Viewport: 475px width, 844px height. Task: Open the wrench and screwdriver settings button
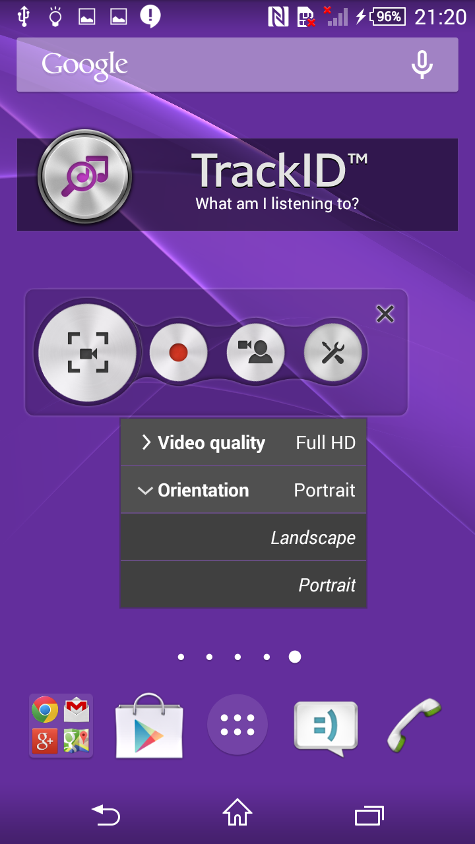(x=332, y=353)
